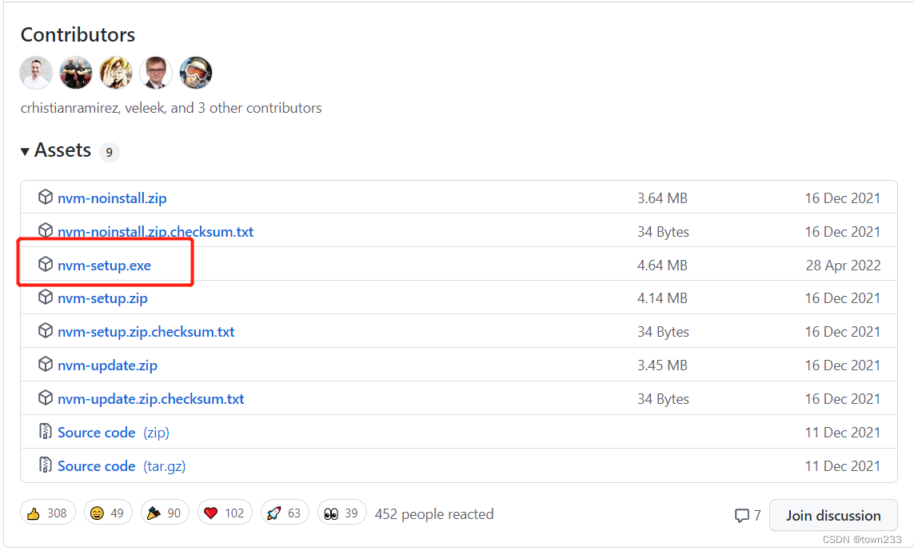Image resolution: width=914 pixels, height=551 pixels.
Task: Click file-zip icon beside Source code (zip)
Action: coord(46,432)
